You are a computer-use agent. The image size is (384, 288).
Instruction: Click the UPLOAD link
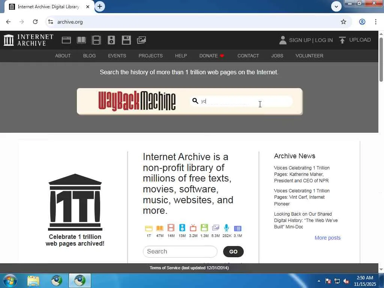point(360,40)
